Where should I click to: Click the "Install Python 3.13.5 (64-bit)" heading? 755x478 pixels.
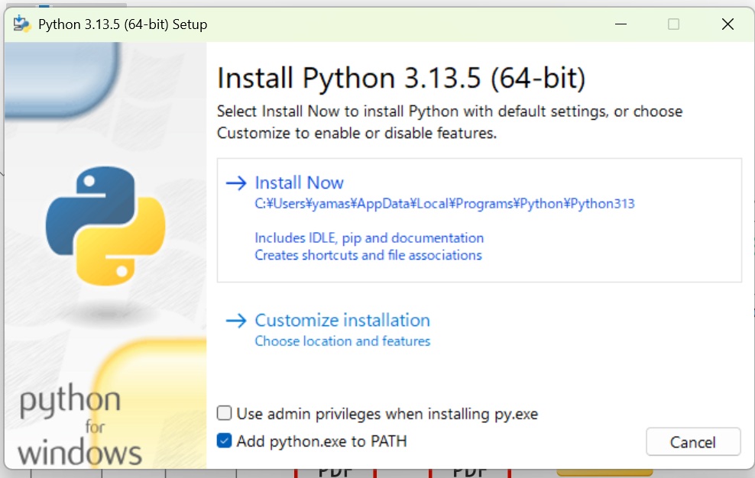pyautogui.click(x=401, y=78)
